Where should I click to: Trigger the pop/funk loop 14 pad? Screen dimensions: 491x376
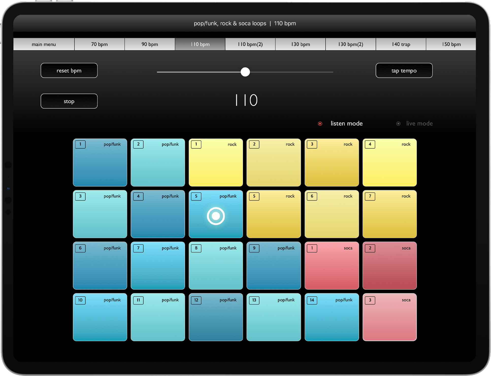(x=332, y=317)
